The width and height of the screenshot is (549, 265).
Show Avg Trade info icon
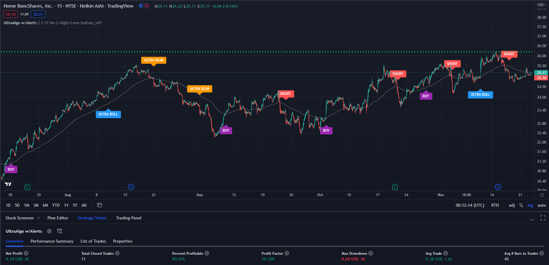[446, 253]
